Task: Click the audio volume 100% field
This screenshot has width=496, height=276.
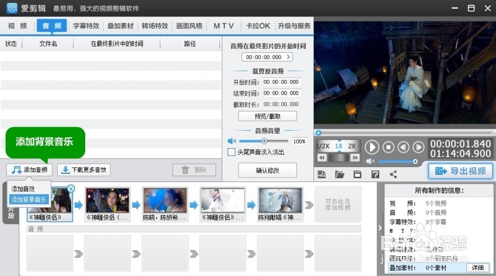Action: [299, 141]
